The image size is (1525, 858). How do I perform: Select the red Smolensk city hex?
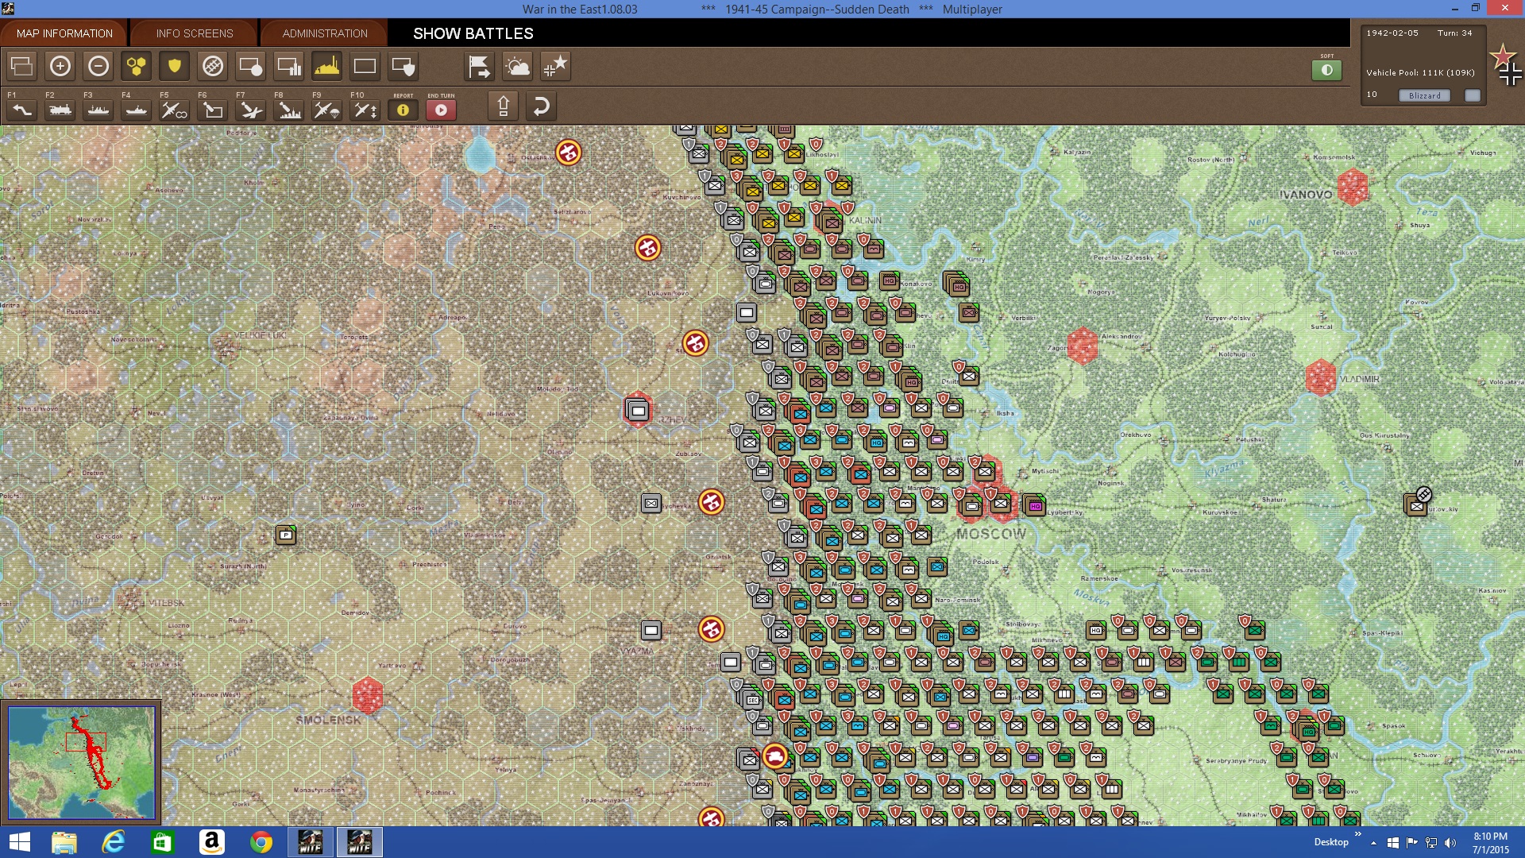click(368, 695)
